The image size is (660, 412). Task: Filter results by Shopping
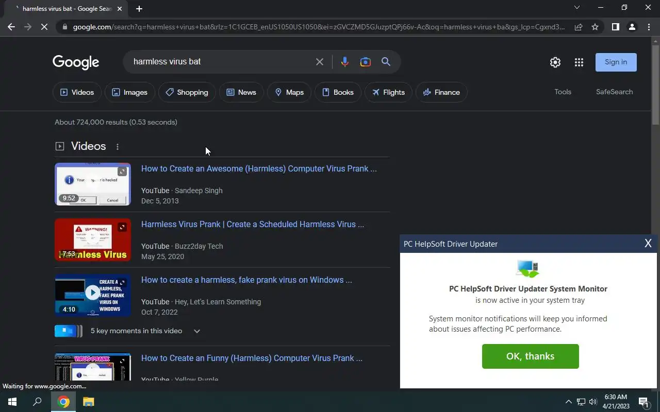point(187,92)
